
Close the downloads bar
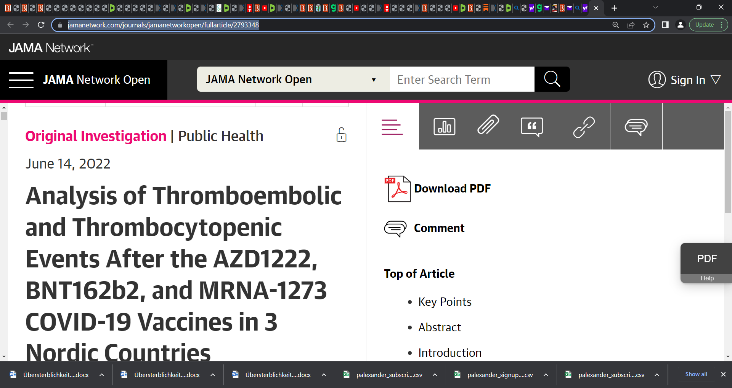[x=723, y=374]
